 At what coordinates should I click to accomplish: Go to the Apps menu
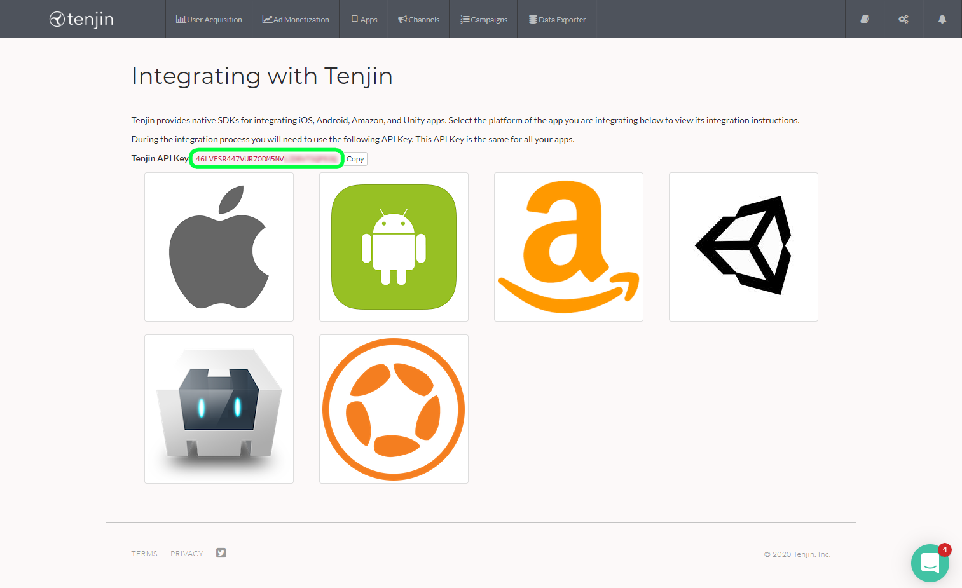364,19
